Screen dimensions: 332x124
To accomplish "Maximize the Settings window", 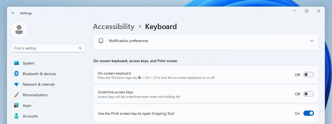I will (x=307, y=11).
